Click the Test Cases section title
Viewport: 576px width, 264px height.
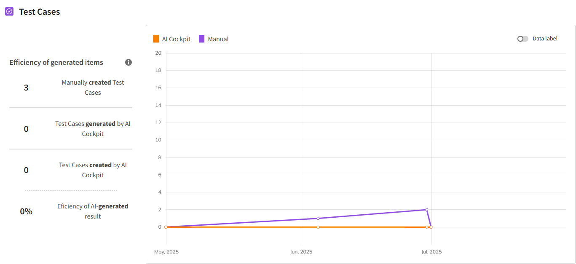pos(40,12)
